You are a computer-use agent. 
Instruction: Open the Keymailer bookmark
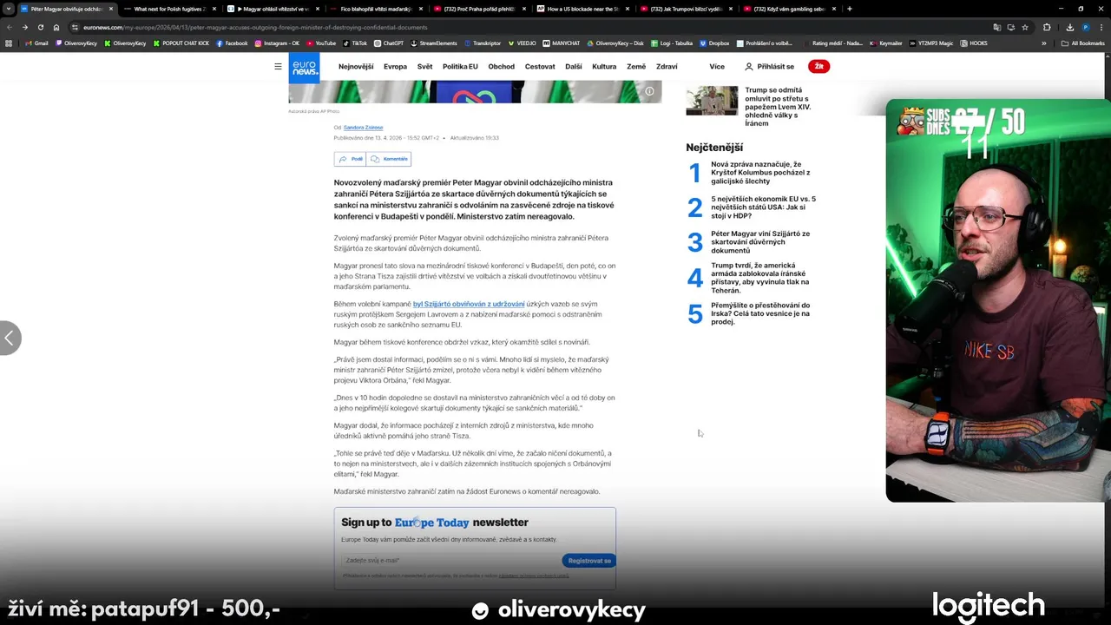coord(885,43)
